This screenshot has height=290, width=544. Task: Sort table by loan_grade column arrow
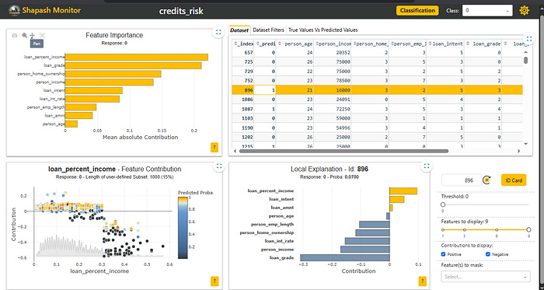click(x=468, y=44)
